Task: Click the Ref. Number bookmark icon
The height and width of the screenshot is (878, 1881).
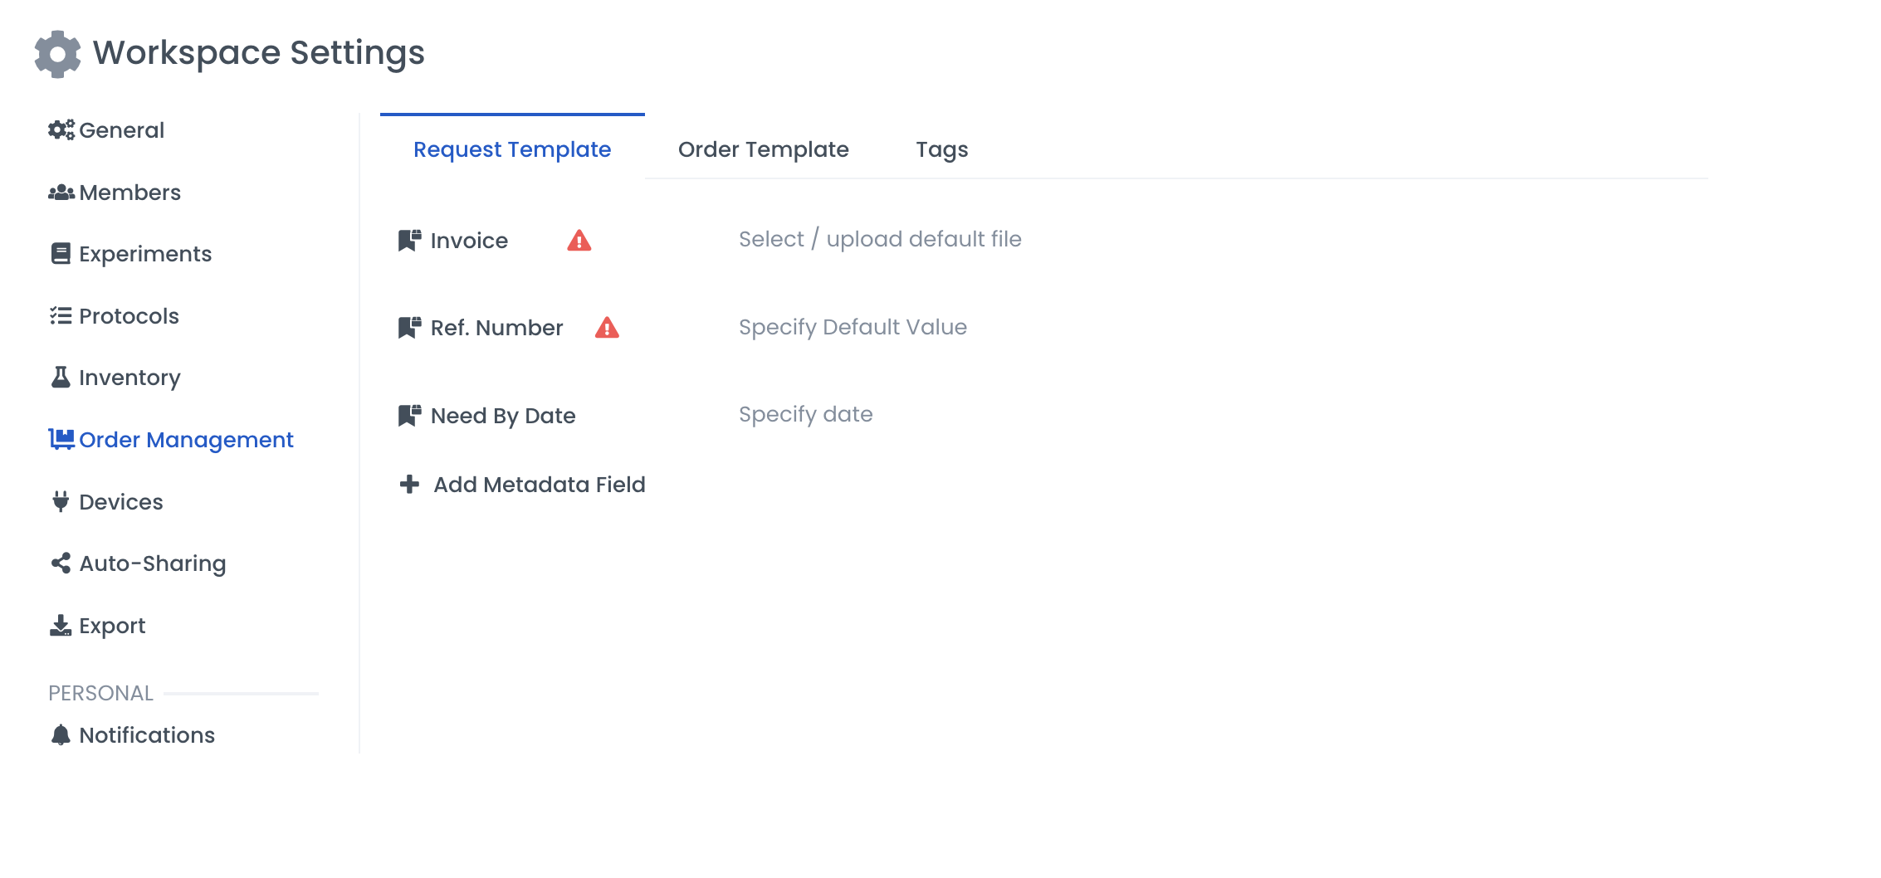Action: 409,328
